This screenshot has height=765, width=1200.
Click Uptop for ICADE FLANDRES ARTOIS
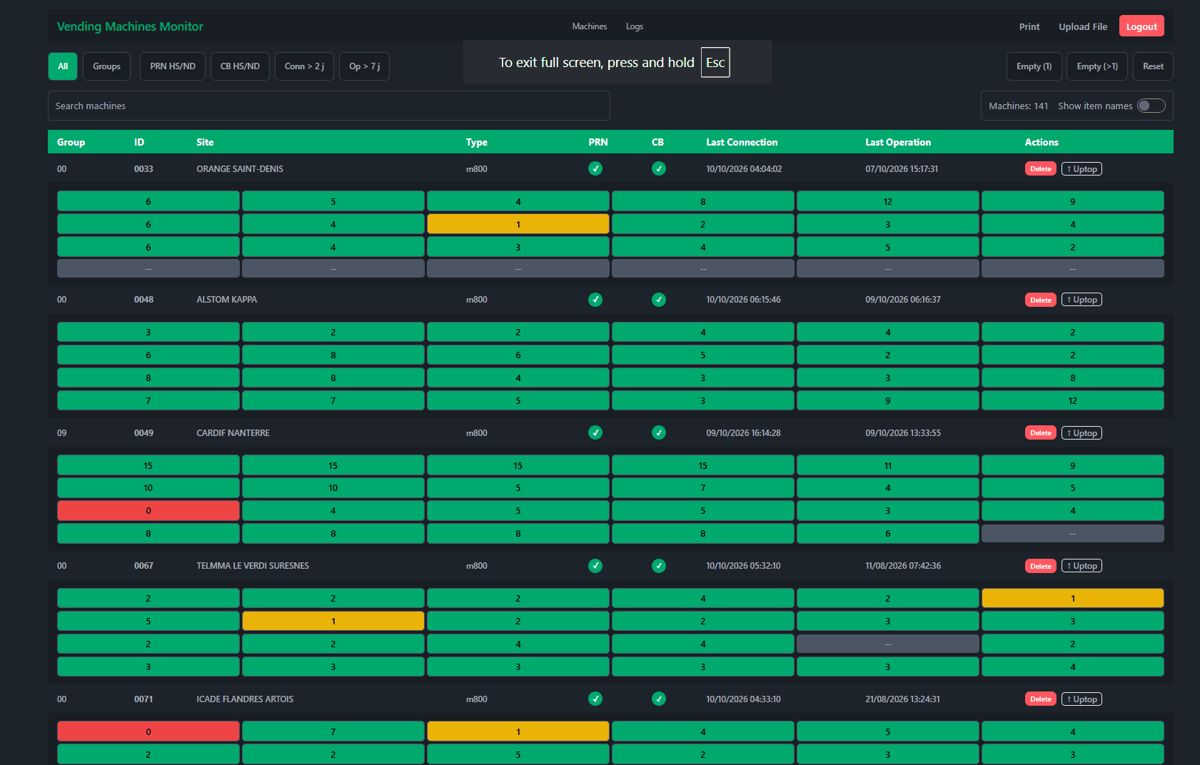coord(1081,699)
